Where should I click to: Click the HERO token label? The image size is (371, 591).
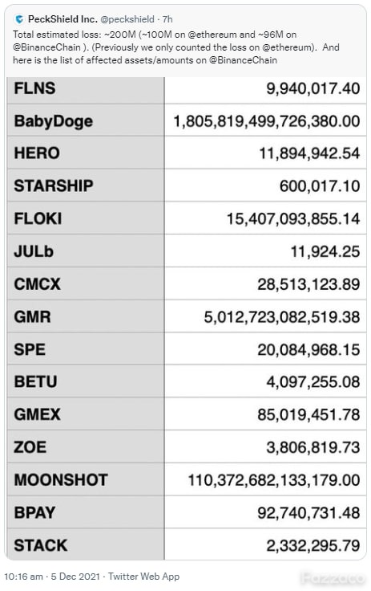(x=37, y=153)
